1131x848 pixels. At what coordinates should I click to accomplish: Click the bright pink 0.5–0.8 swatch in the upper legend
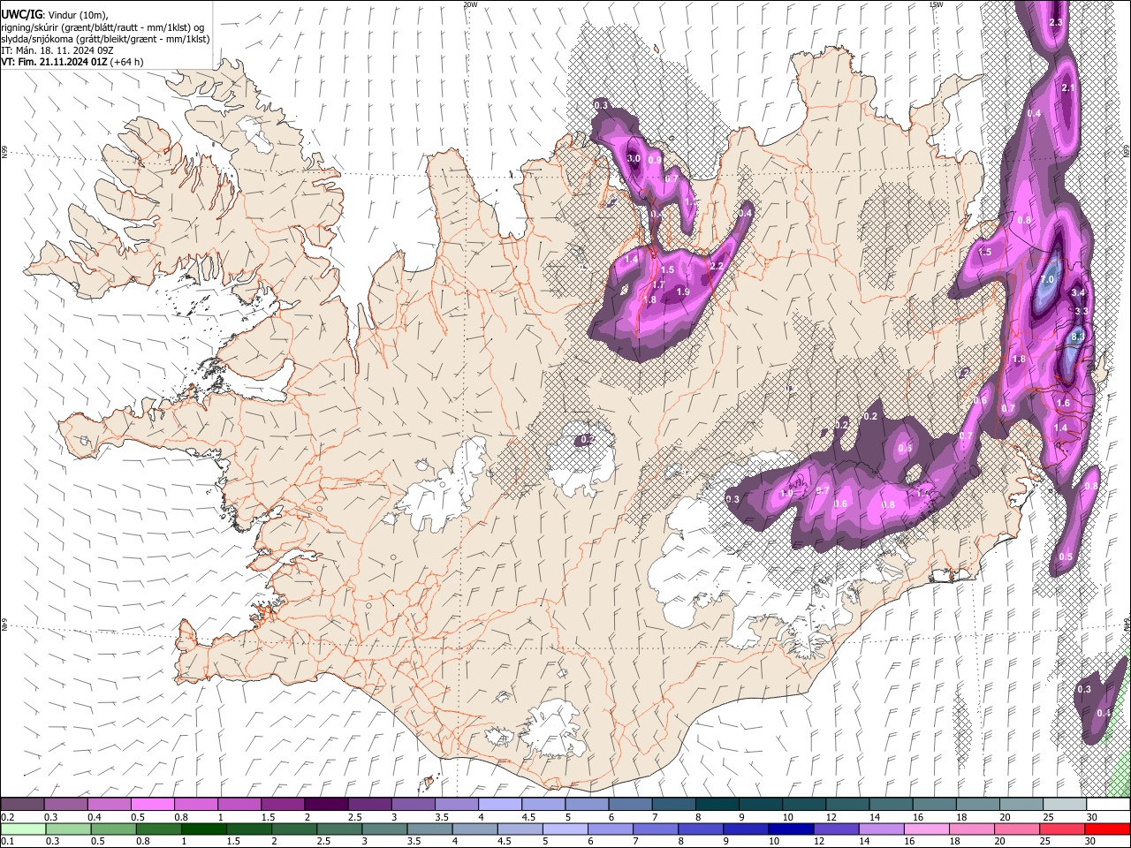153,804
